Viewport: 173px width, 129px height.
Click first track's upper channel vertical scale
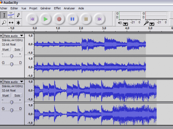coord(29,44)
